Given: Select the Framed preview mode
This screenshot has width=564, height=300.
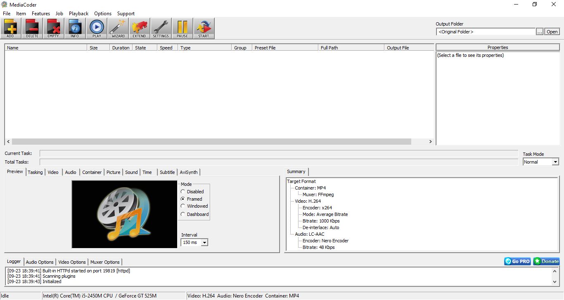Looking at the screenshot, I should pyautogui.click(x=192, y=199).
